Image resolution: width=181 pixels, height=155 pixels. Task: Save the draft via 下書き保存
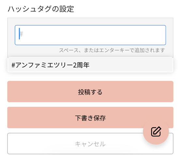(x=90, y=117)
